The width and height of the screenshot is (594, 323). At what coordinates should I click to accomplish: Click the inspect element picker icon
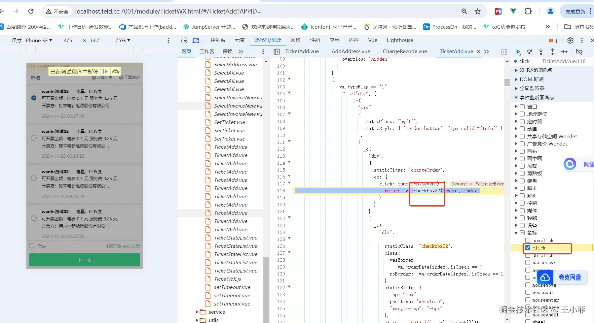(x=184, y=40)
